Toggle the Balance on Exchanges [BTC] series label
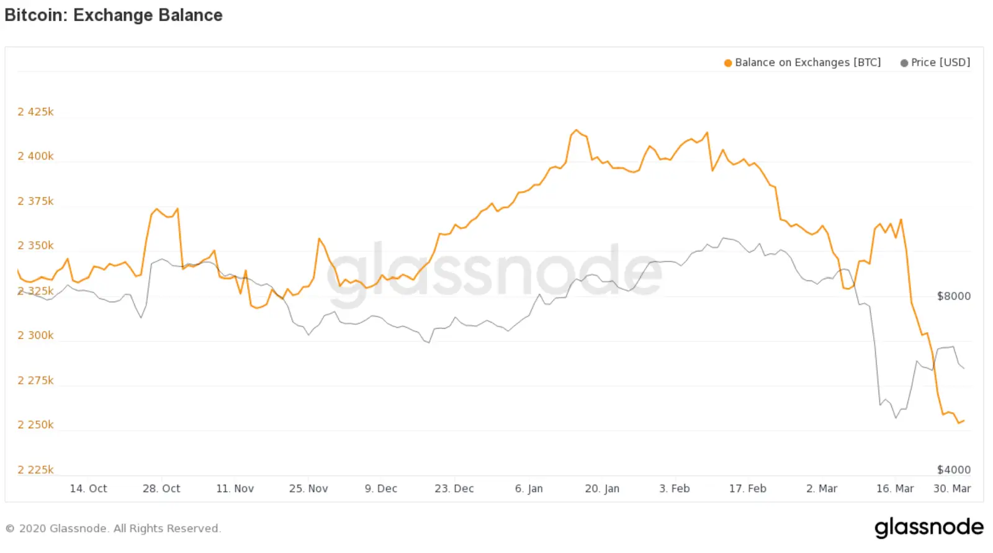993x553 pixels. point(807,63)
